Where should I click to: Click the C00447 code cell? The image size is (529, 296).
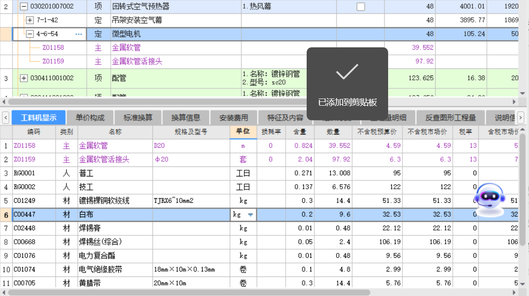tap(34, 215)
